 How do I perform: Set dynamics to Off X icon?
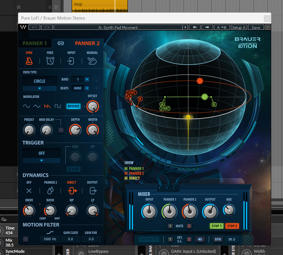click(x=29, y=191)
